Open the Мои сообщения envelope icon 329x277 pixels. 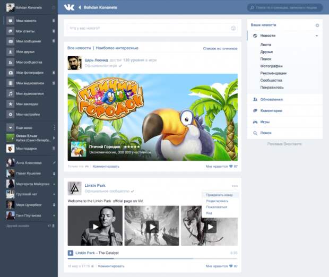coord(10,41)
